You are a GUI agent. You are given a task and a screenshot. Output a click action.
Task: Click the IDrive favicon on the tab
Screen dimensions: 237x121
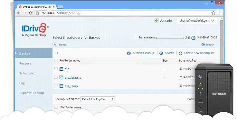(x=20, y=7)
